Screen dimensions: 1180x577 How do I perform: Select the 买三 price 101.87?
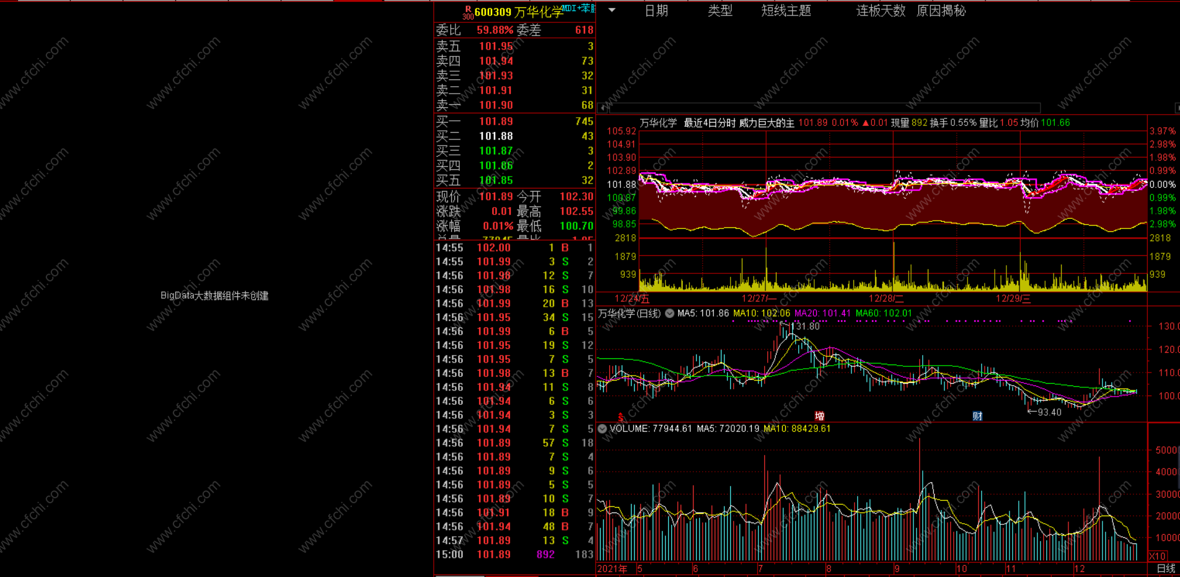click(496, 151)
